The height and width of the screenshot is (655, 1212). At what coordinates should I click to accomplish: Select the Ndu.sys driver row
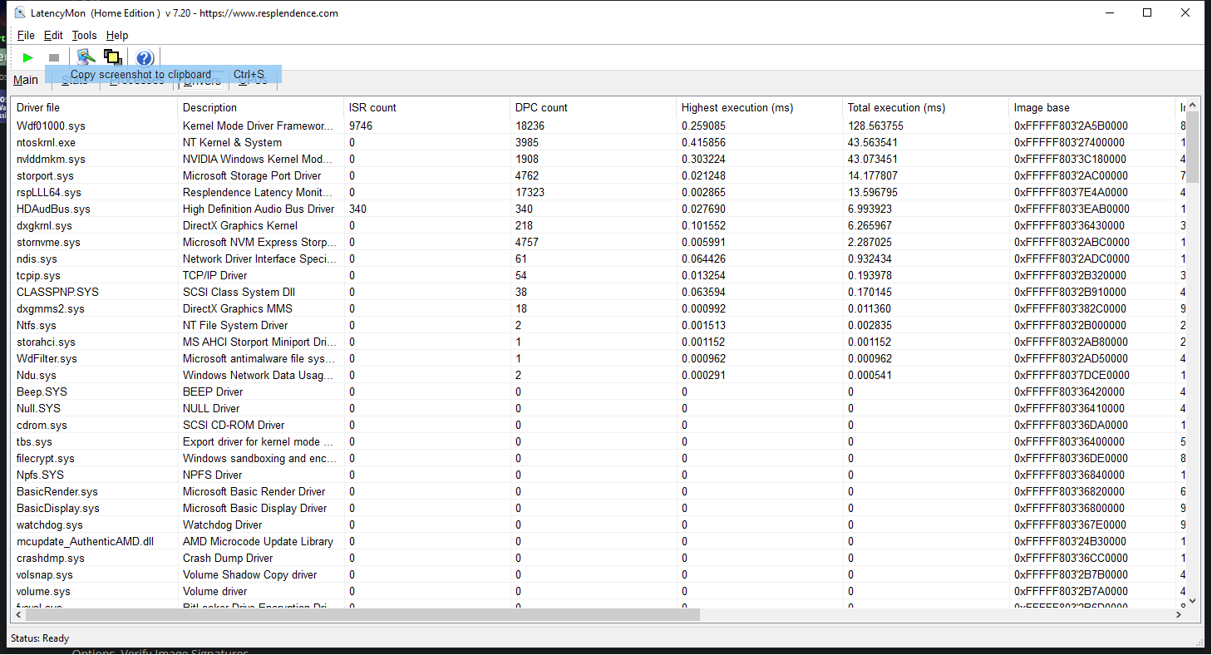(599, 375)
